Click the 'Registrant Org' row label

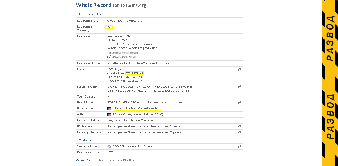[88, 21]
